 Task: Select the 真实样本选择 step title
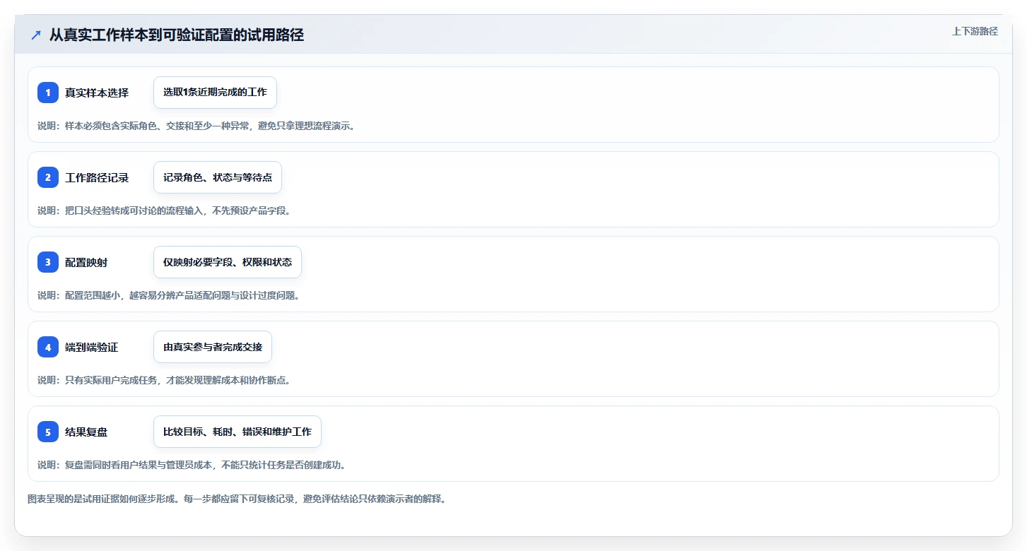point(97,93)
